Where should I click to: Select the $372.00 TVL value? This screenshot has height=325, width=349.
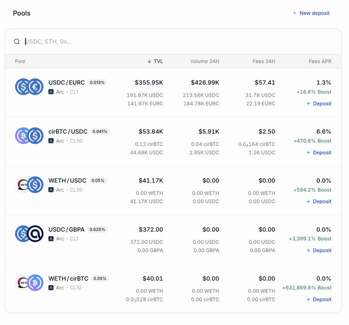[x=151, y=229]
